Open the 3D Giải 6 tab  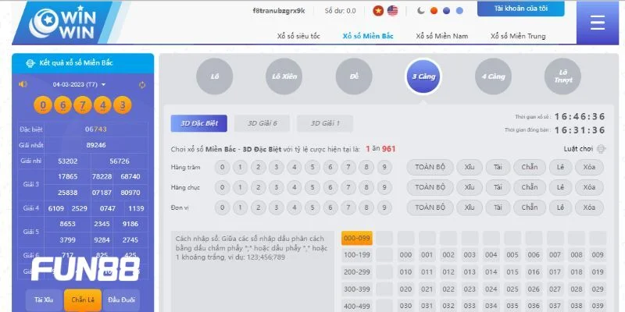pyautogui.click(x=268, y=123)
